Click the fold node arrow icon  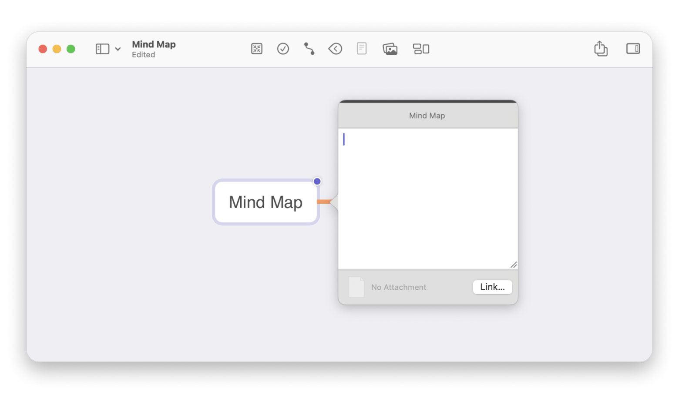coord(335,49)
